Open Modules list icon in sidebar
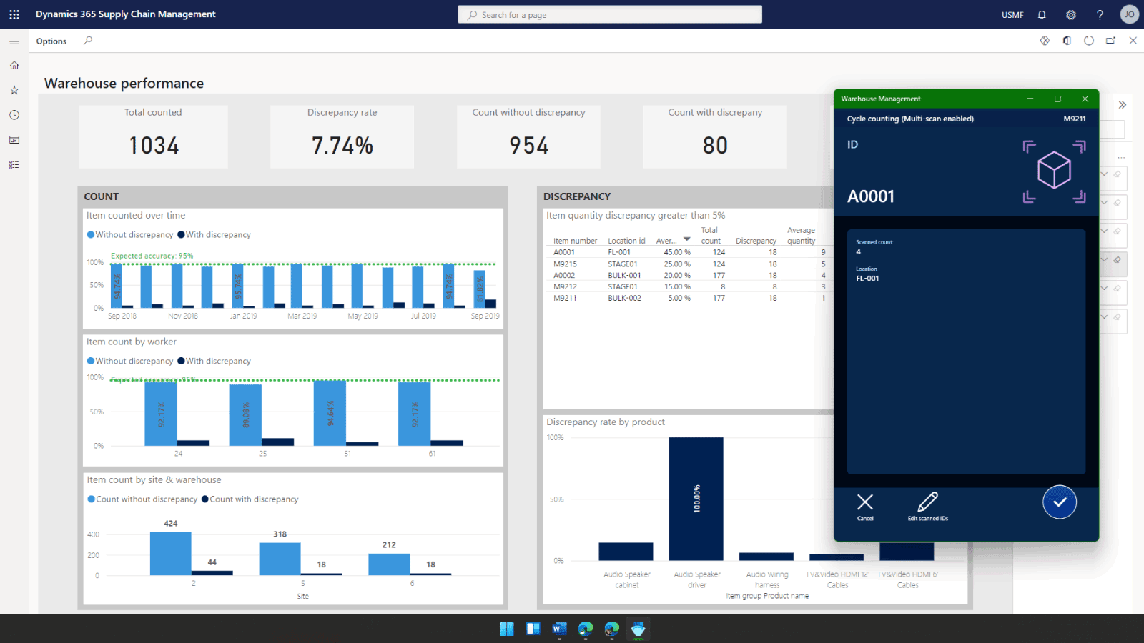 coord(14,165)
